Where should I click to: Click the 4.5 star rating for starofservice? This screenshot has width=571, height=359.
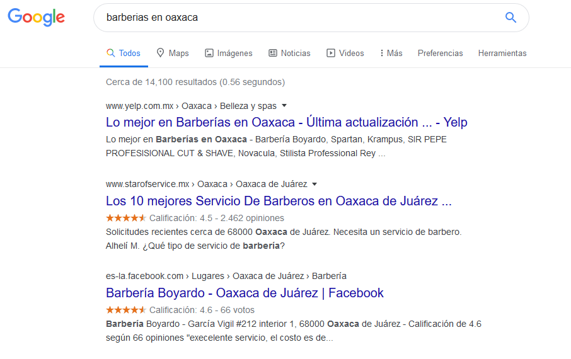[x=126, y=218]
